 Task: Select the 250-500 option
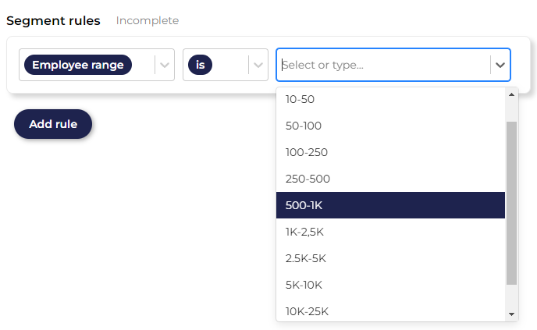[308, 179]
